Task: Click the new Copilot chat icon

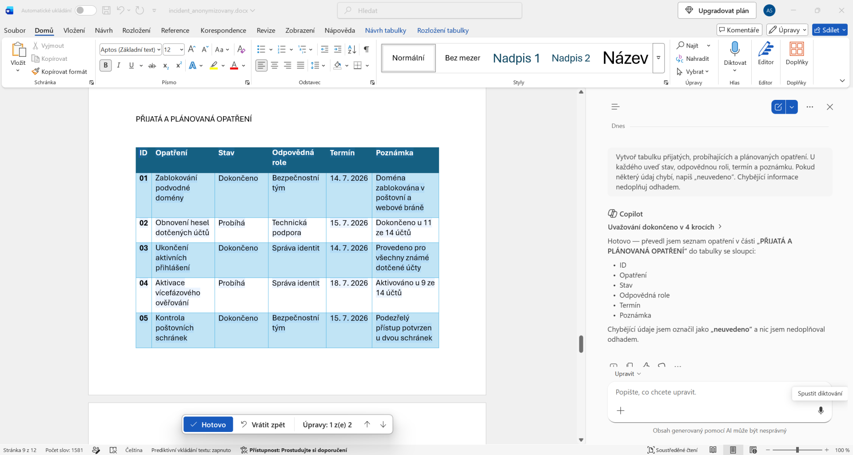Action: coord(778,107)
